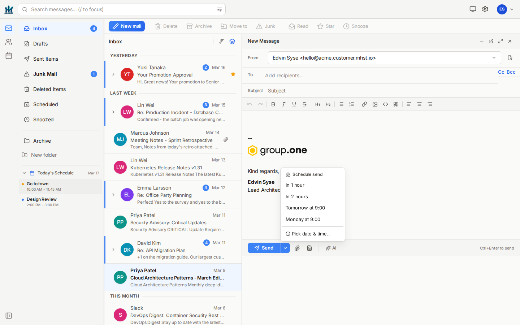
Task: Click the blockquote formatting icon
Action: click(396, 104)
